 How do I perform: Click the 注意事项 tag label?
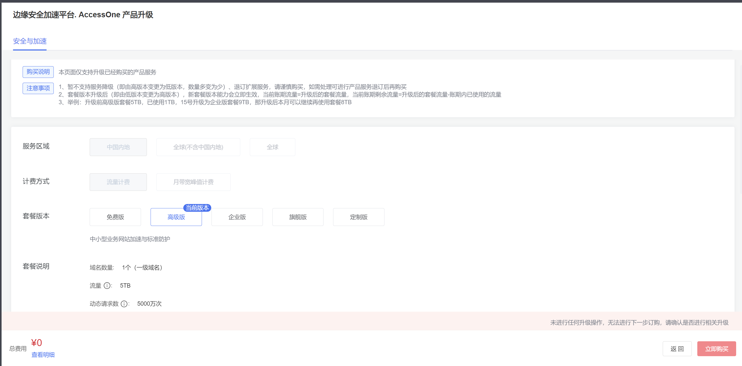click(38, 88)
